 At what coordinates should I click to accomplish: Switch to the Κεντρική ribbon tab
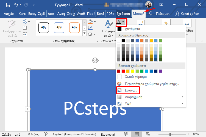(x=22, y=14)
